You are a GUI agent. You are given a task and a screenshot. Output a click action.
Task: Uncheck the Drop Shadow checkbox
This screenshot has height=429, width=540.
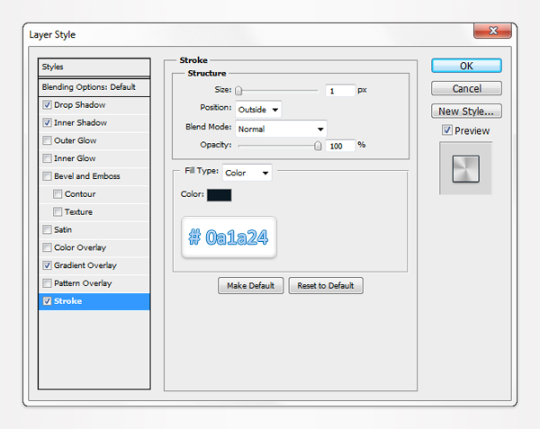[x=47, y=105]
